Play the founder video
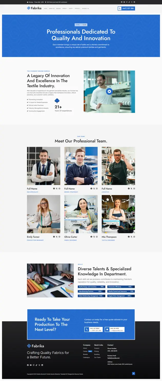162x381 pixels. [109, 91]
